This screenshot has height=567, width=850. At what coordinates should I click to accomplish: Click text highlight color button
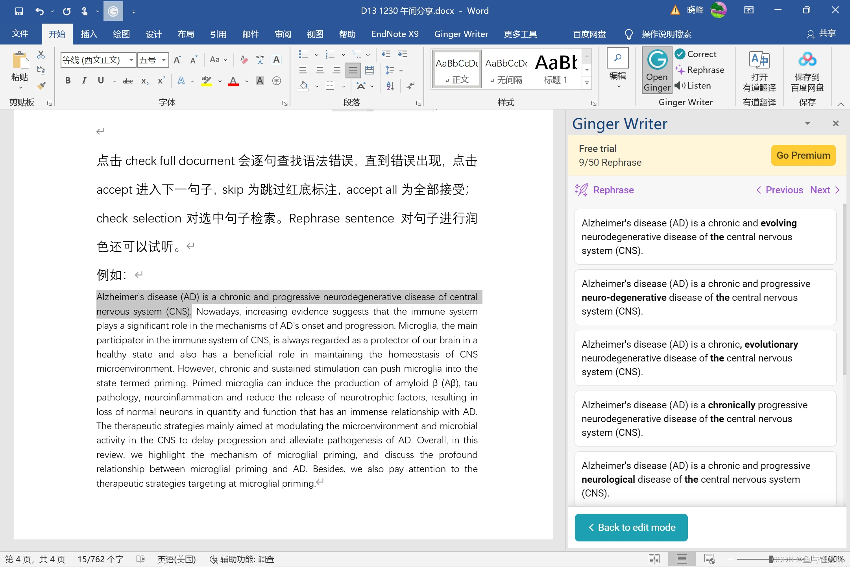[207, 81]
